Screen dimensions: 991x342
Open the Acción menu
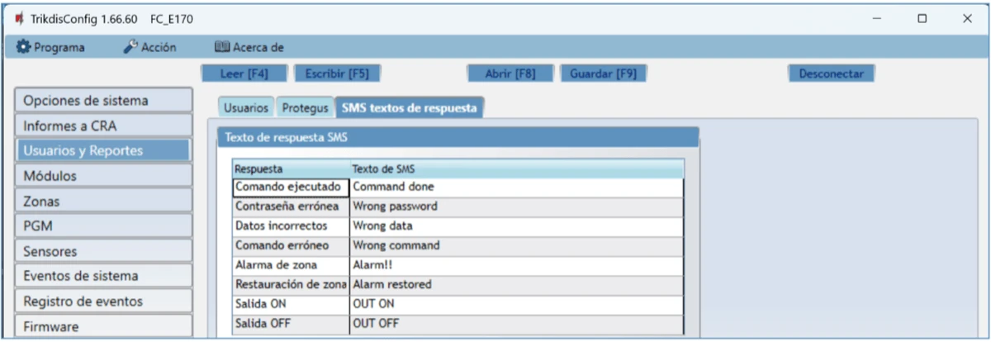pos(149,48)
